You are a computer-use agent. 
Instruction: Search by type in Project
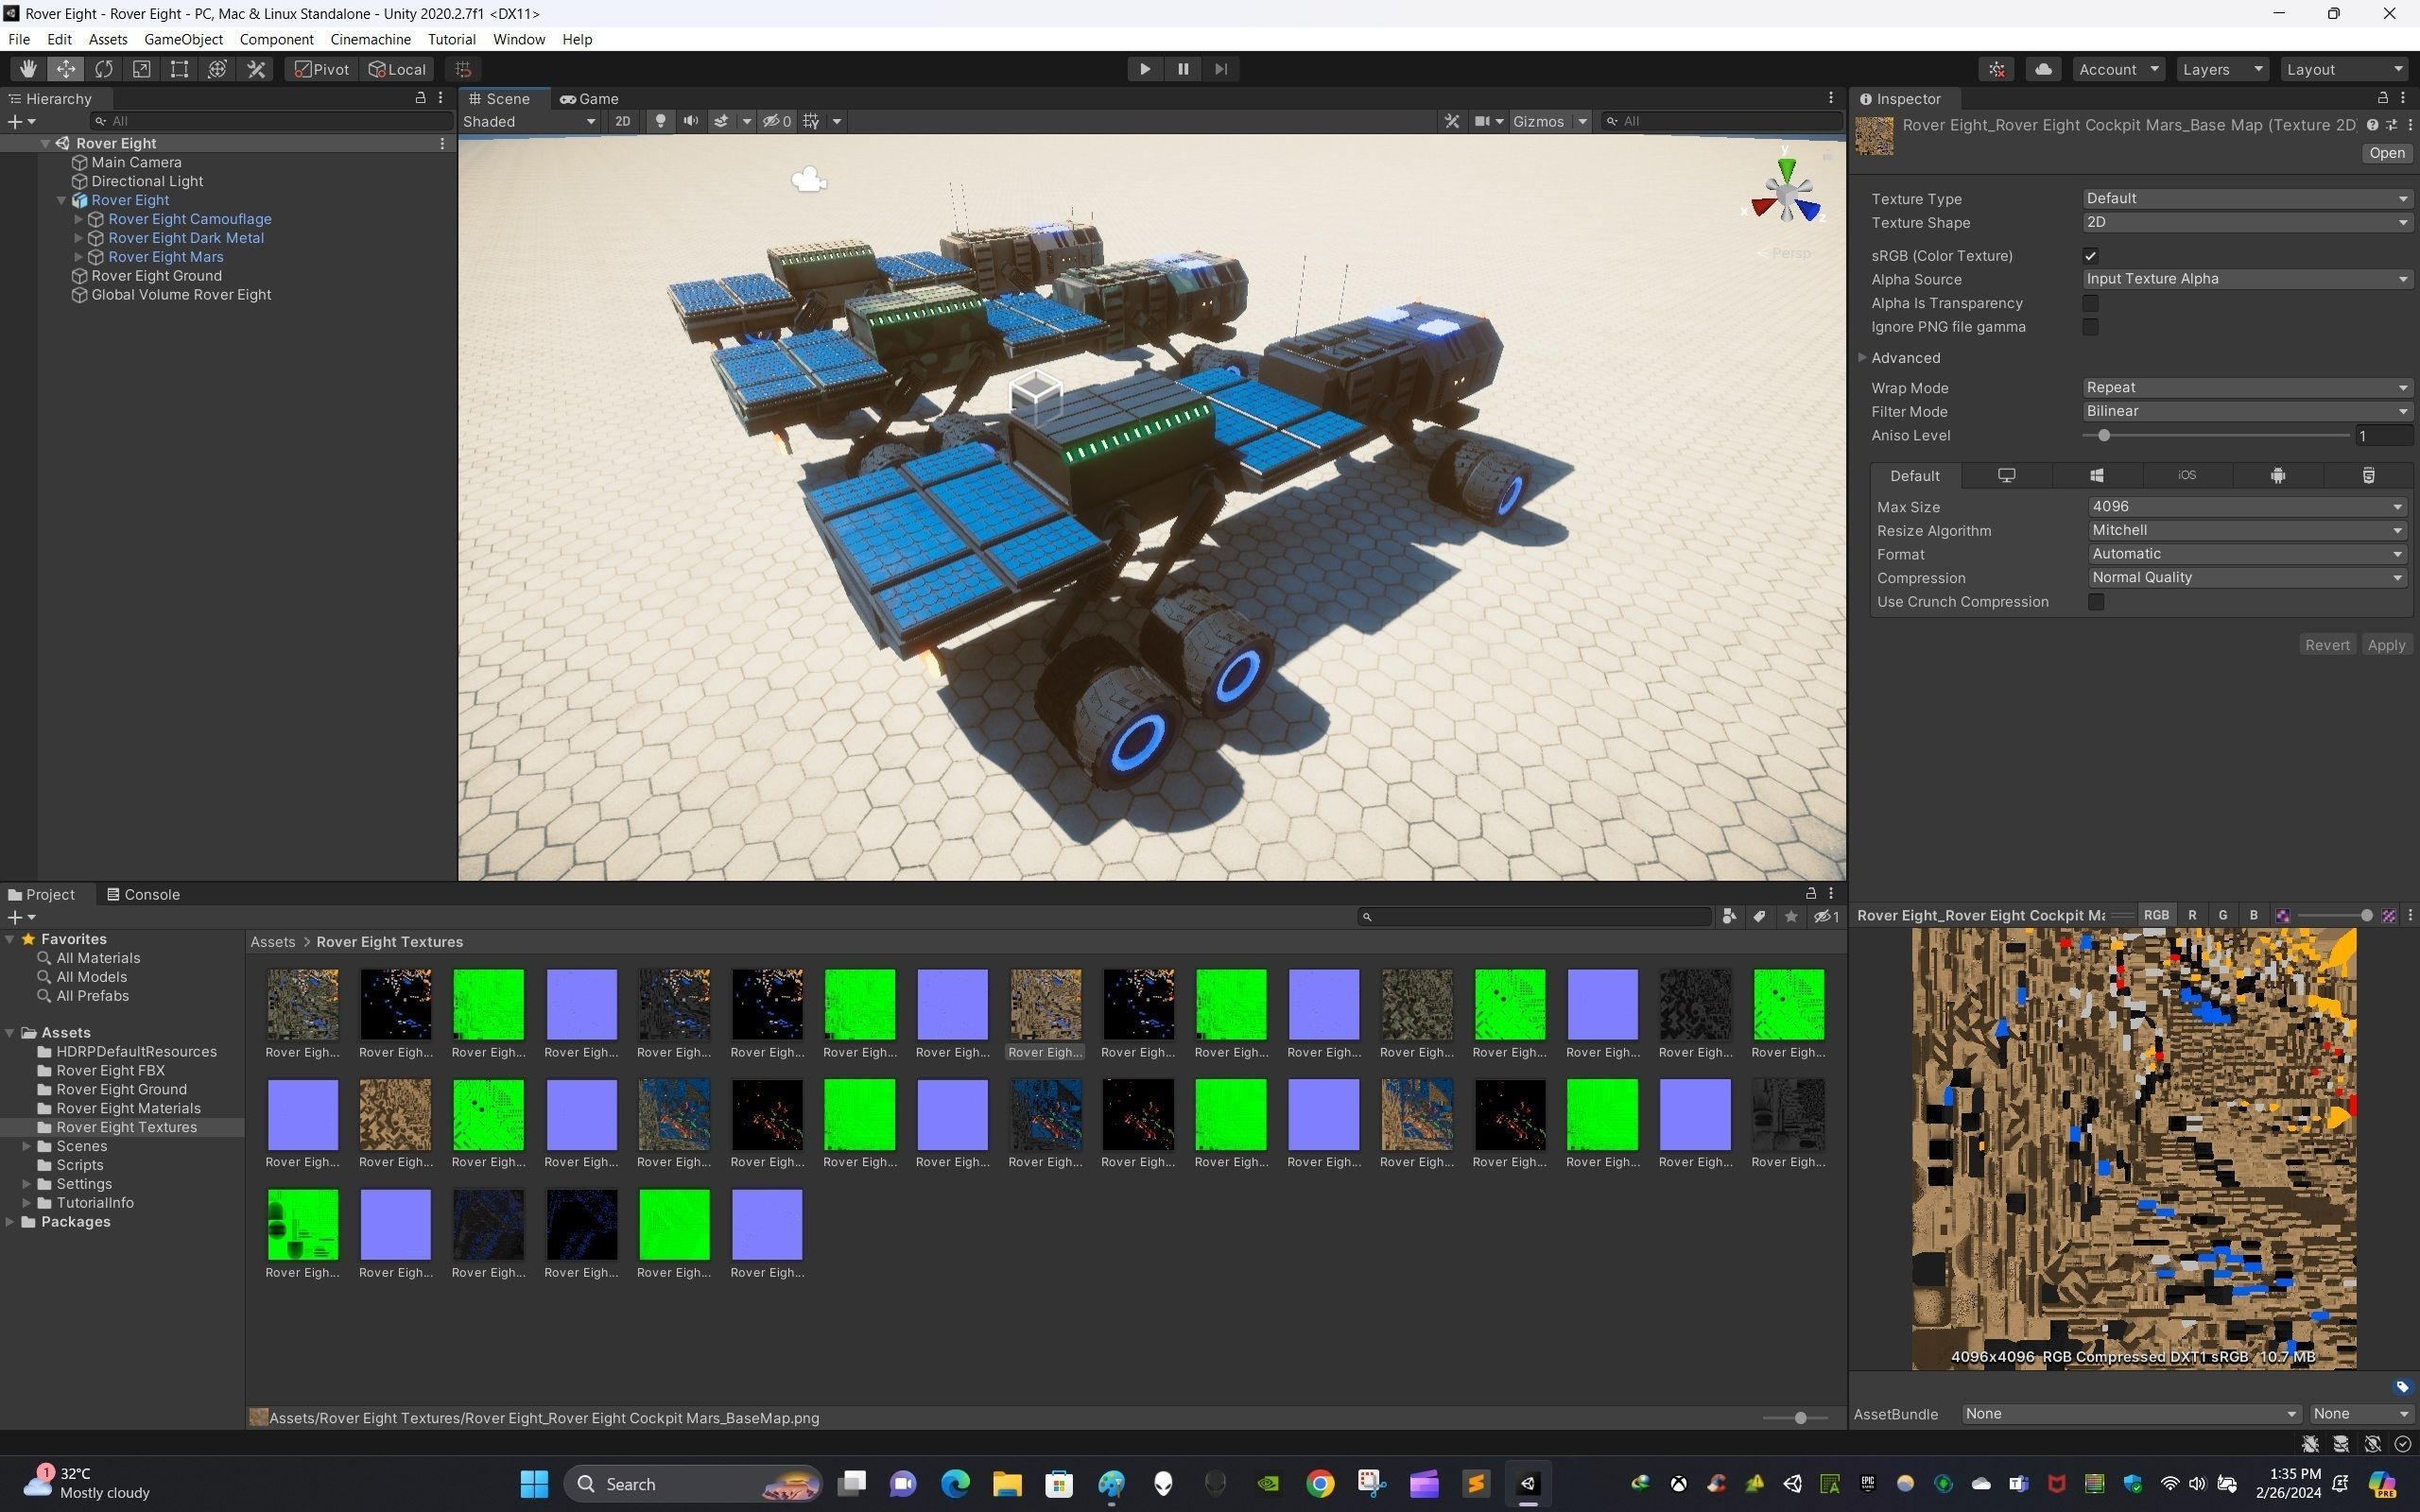pyautogui.click(x=1729, y=917)
